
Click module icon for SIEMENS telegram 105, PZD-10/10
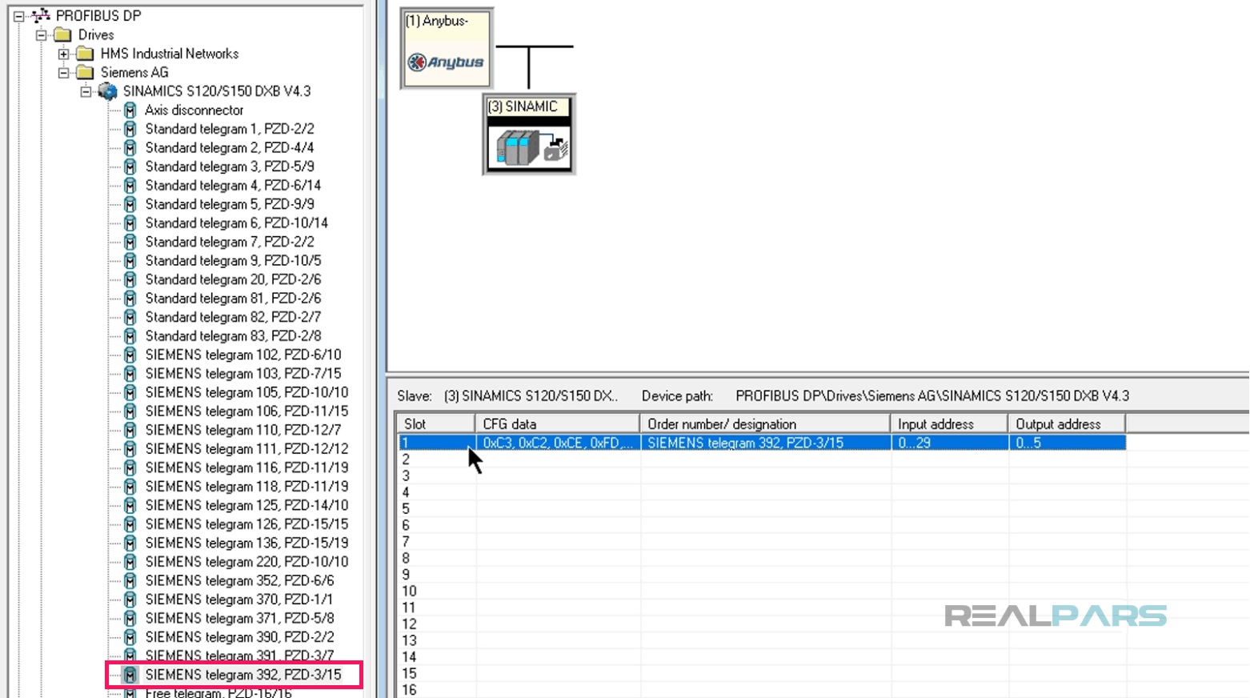[130, 392]
